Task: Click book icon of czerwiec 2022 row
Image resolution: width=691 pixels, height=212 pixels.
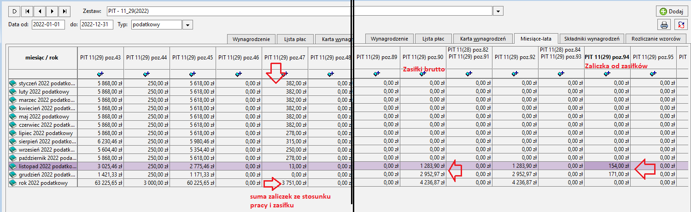Action: click(13, 124)
